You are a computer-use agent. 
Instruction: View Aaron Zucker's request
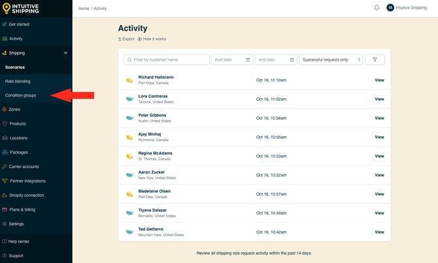(x=379, y=175)
